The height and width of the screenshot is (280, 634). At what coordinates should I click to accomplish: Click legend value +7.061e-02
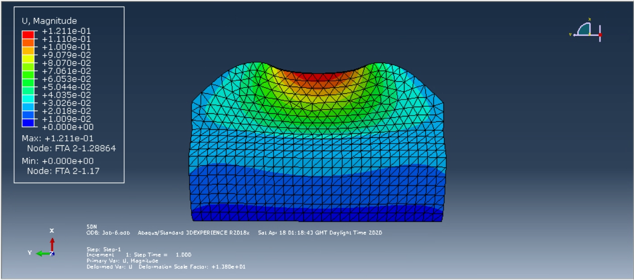[x=66, y=71]
